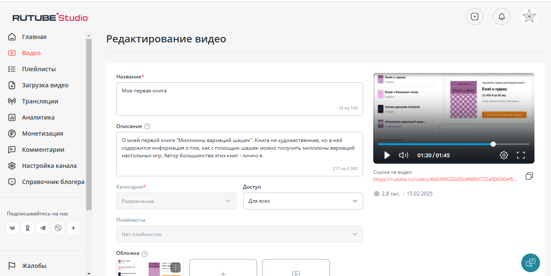Click into the Название text field
The image size is (551, 276).
tap(239, 98)
